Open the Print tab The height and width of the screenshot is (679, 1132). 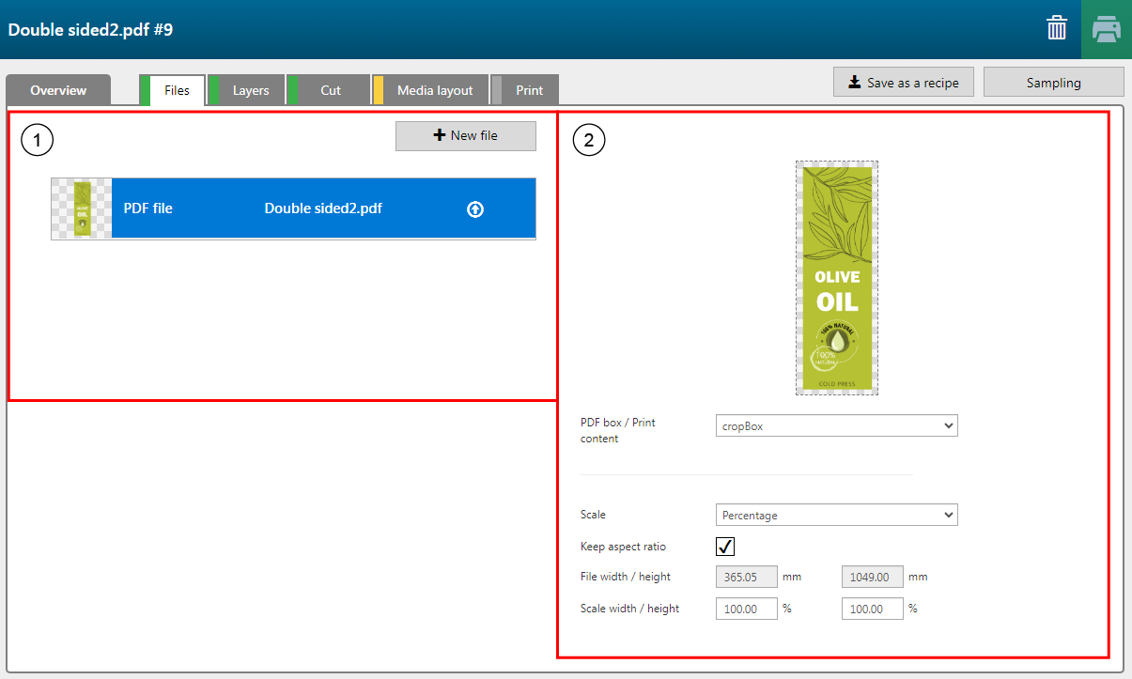529,90
